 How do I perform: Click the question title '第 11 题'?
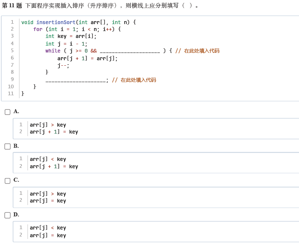pos(12,5)
